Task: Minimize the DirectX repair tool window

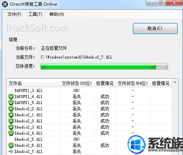Action: tap(151, 3)
